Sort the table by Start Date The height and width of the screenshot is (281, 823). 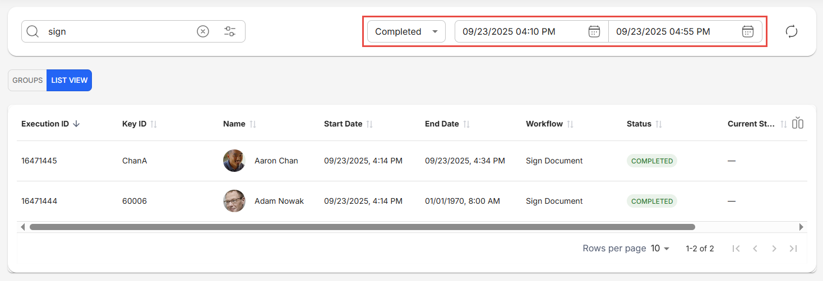pos(370,124)
